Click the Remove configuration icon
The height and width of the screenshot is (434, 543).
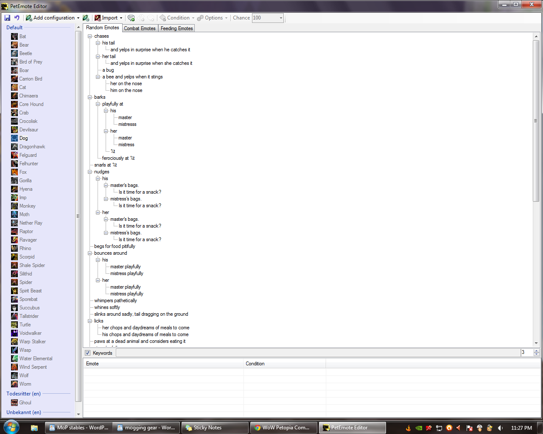(x=86, y=18)
